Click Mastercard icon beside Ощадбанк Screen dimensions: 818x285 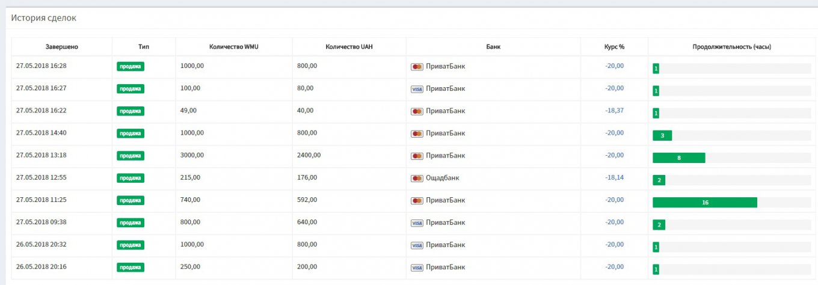point(417,179)
